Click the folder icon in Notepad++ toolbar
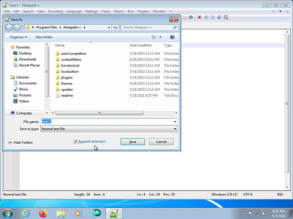Screen dimensions: 293x219 (x=184, y=17)
